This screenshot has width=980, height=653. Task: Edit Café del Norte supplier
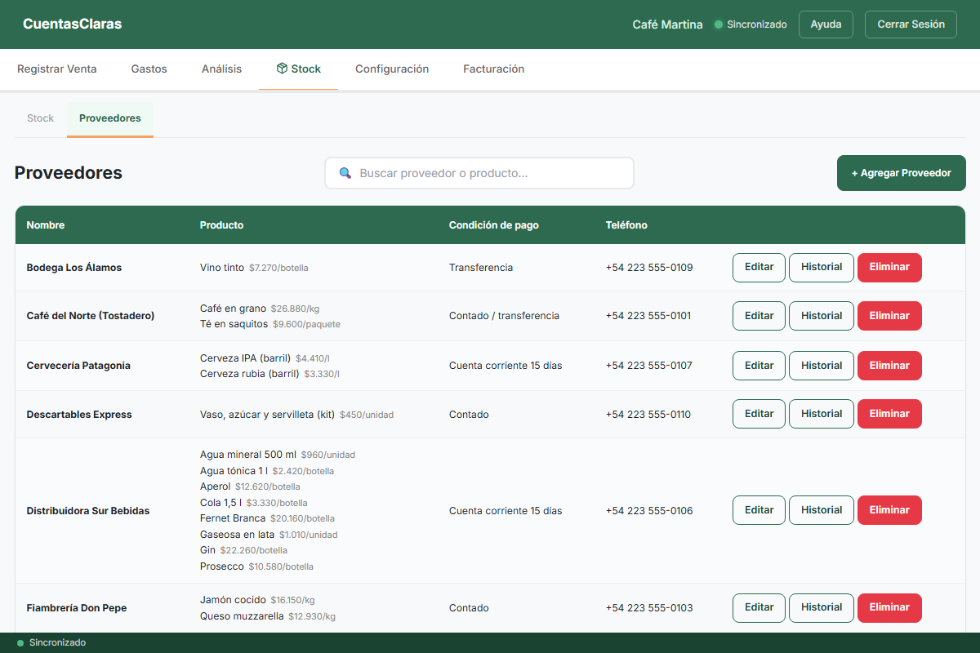(x=759, y=316)
